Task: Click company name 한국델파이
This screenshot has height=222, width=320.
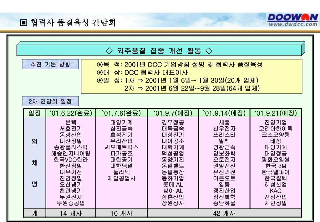Action: point(276,172)
